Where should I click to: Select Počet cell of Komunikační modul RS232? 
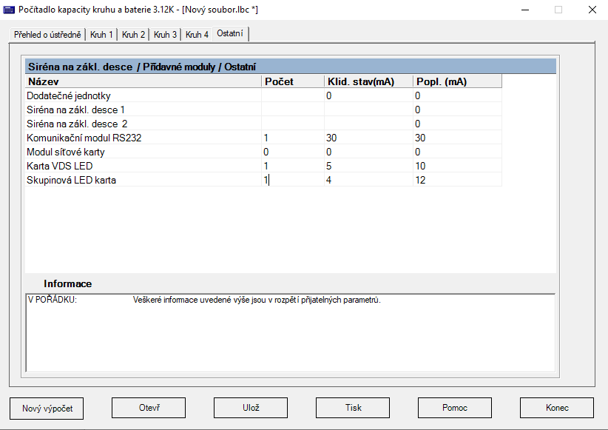point(292,138)
